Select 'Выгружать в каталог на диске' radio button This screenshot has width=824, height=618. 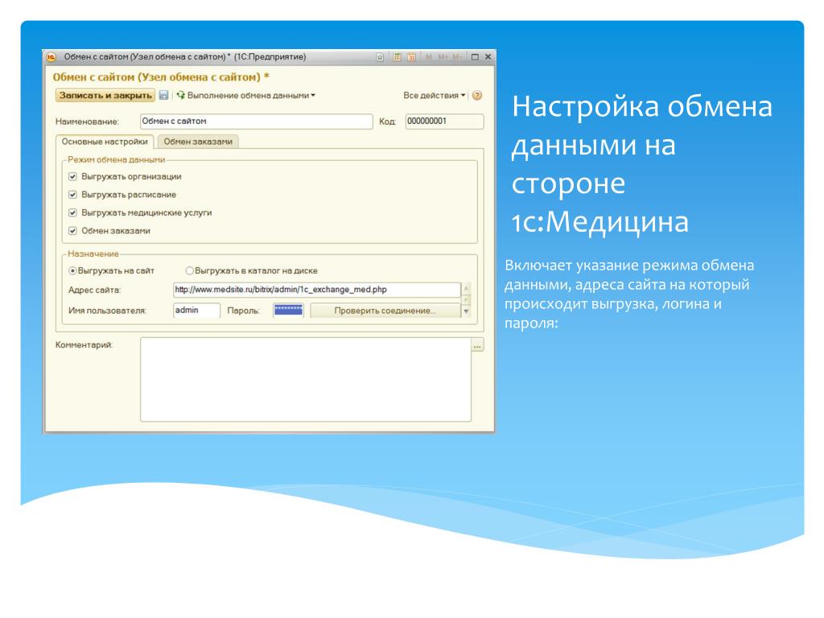[190, 270]
